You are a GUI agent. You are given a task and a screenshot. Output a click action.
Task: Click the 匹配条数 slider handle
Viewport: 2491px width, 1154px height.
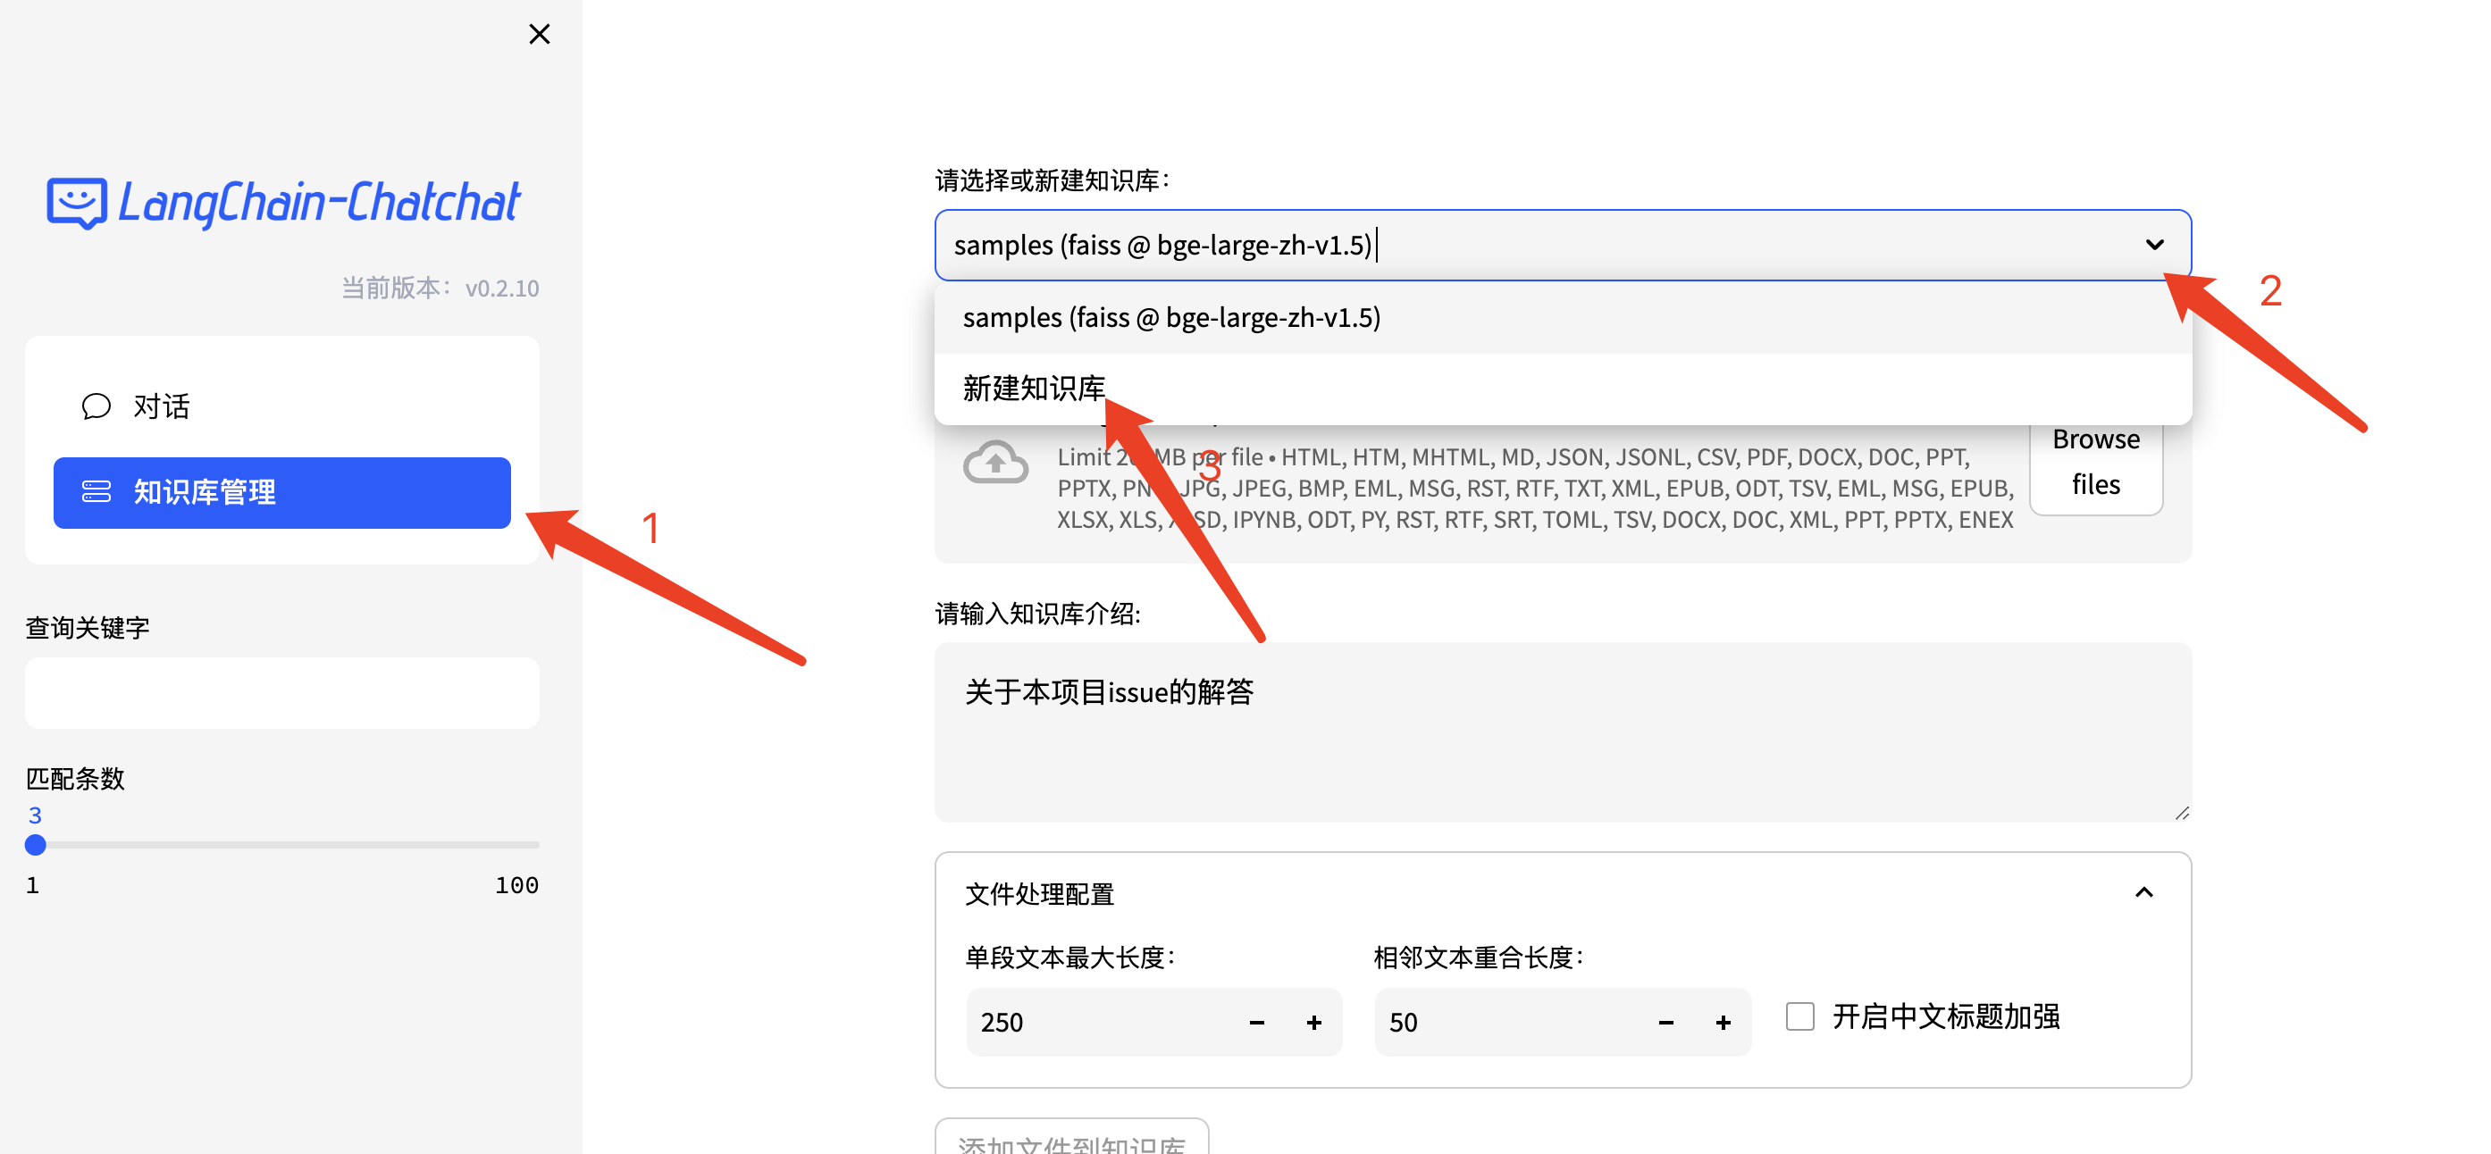(36, 845)
